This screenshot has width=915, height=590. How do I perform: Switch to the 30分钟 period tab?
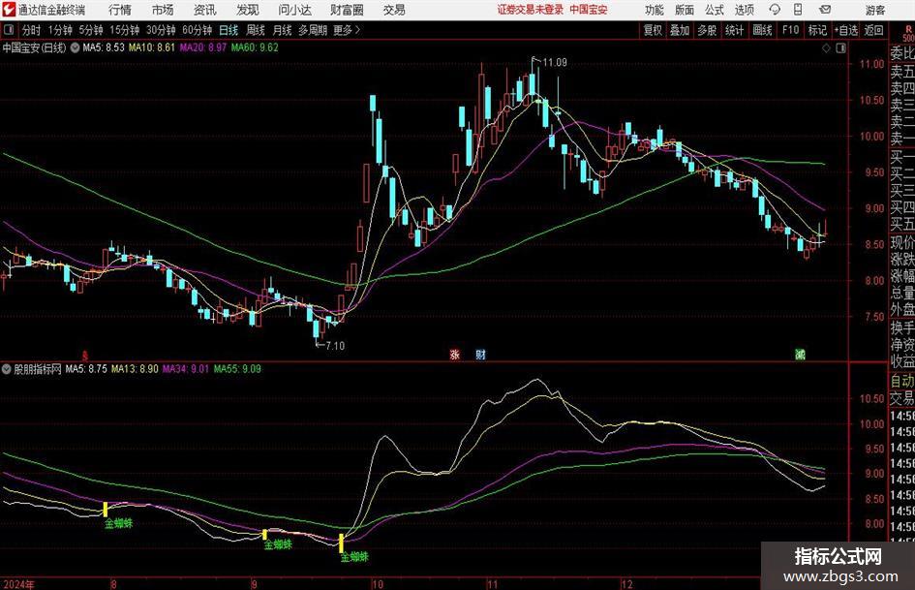[x=161, y=30]
